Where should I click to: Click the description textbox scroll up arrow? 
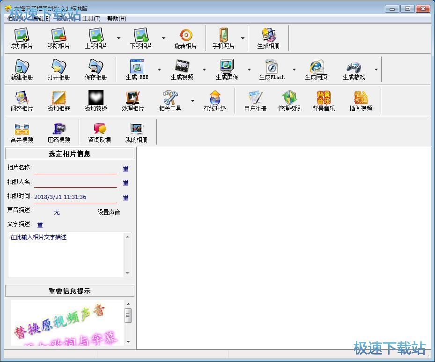(x=128, y=237)
